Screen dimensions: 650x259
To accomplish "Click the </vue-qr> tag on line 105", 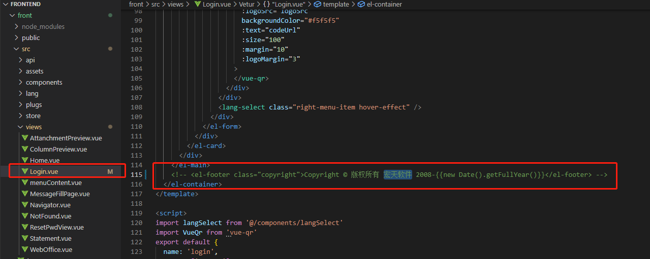I will pyautogui.click(x=251, y=78).
